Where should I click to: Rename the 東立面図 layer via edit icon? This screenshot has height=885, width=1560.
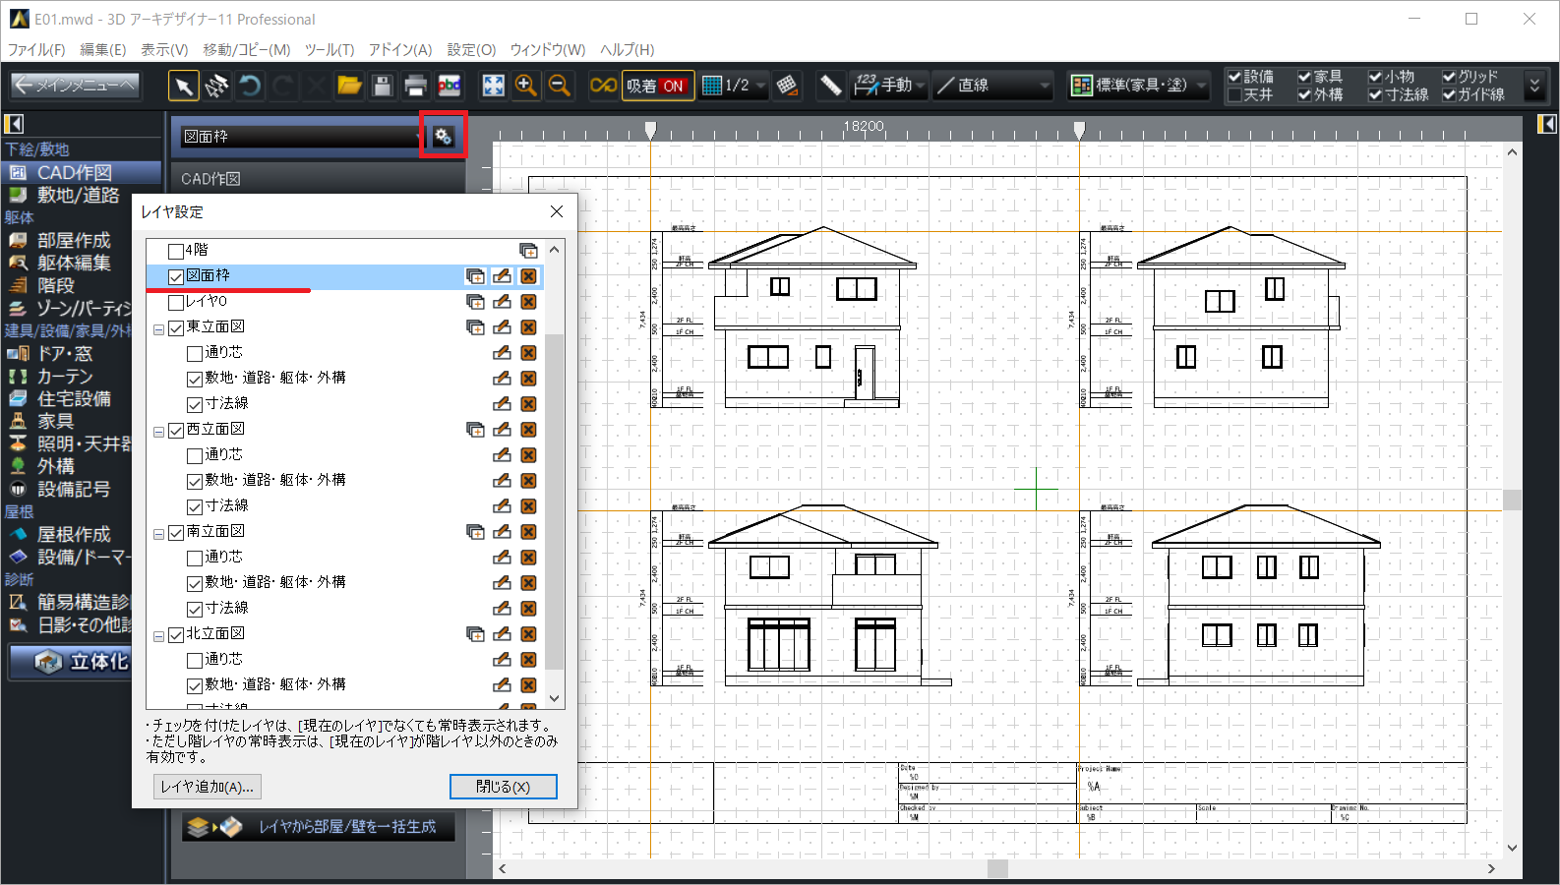tap(502, 327)
